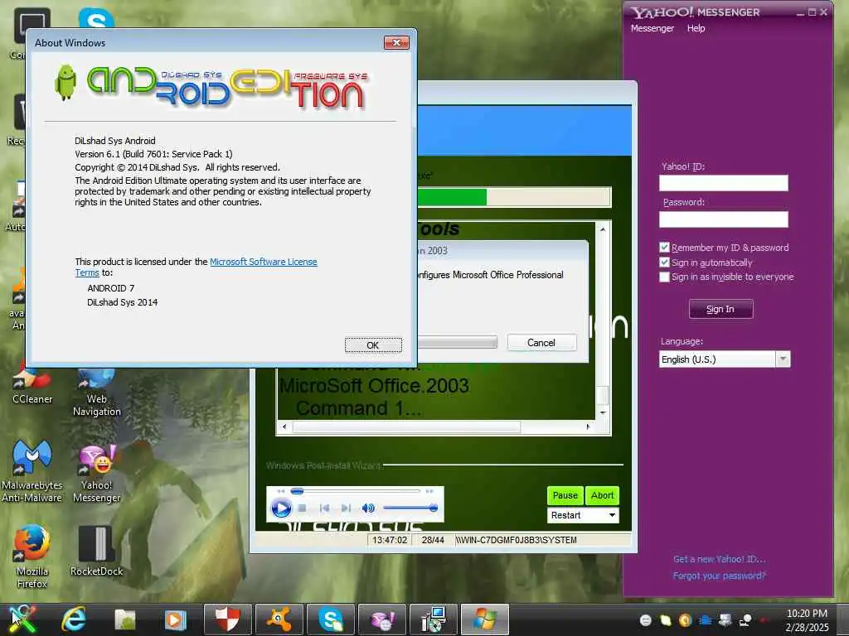Open Yahoo! Messenger desktop shortcut
Viewport: 849px width, 636px height.
tap(96, 473)
